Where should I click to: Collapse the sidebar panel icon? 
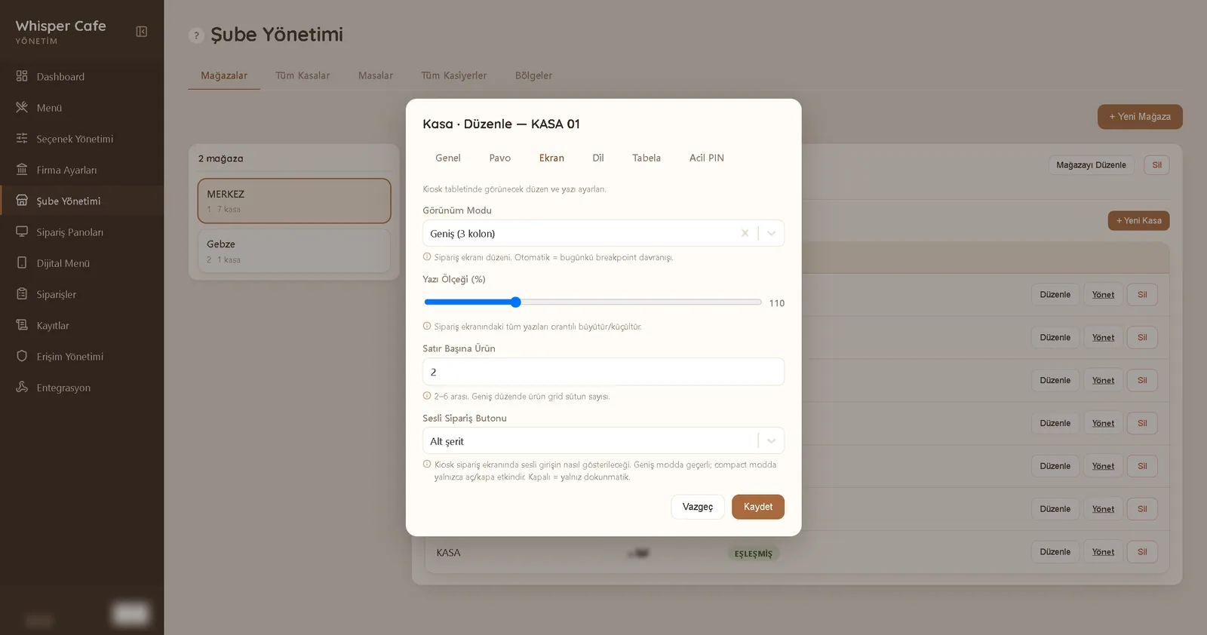pos(141,32)
